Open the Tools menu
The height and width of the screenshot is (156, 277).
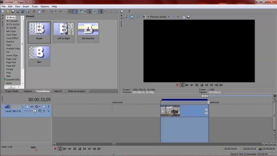tap(35, 6)
